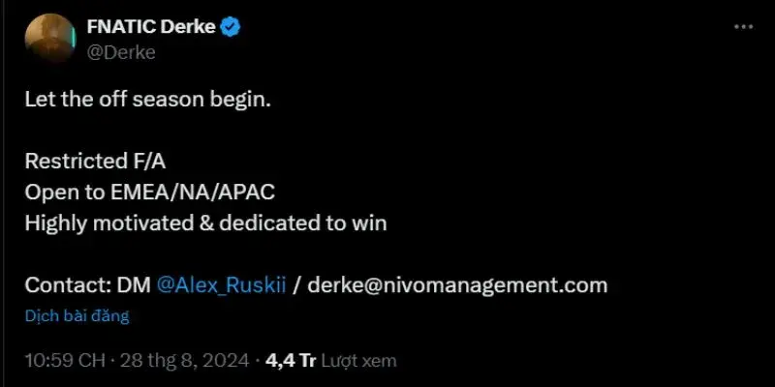Click the date '28 thg 8, 2024'
Screen dimensions: 775x387
point(187,360)
